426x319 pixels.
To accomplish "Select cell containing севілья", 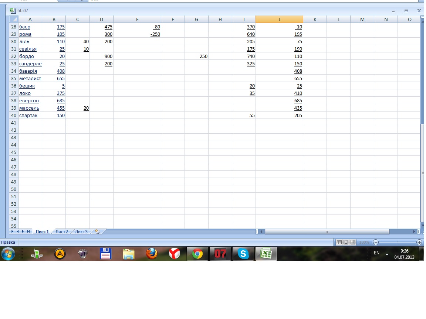I will 30,49.
